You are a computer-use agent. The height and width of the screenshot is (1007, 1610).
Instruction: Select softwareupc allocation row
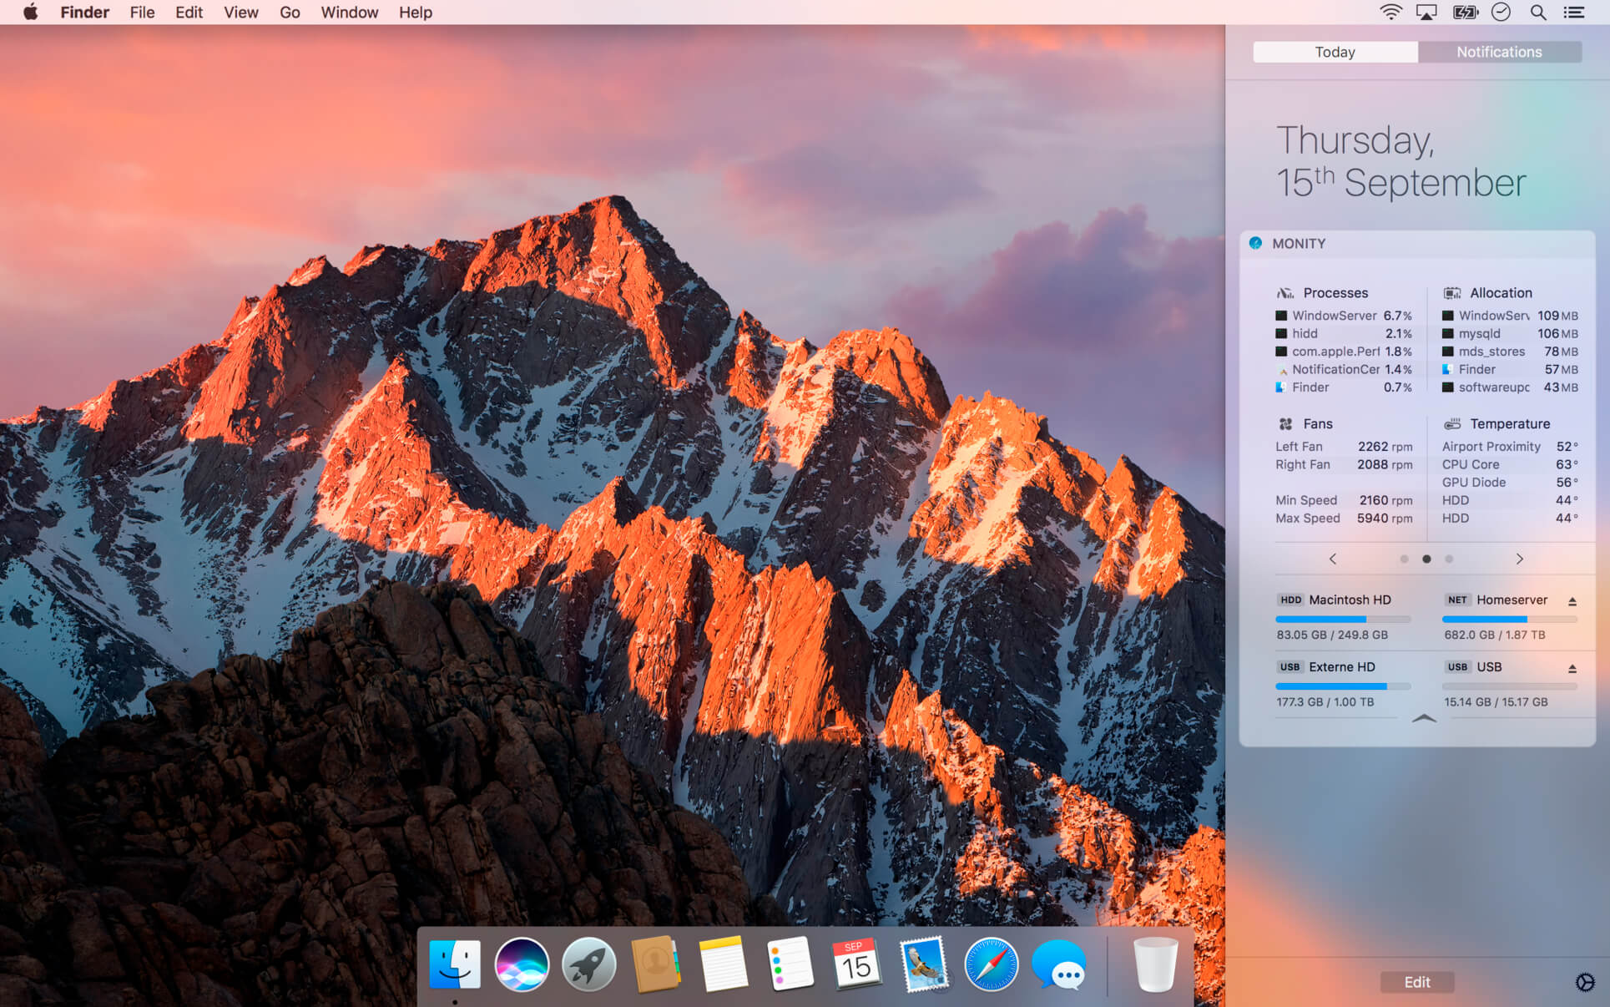coord(1510,387)
